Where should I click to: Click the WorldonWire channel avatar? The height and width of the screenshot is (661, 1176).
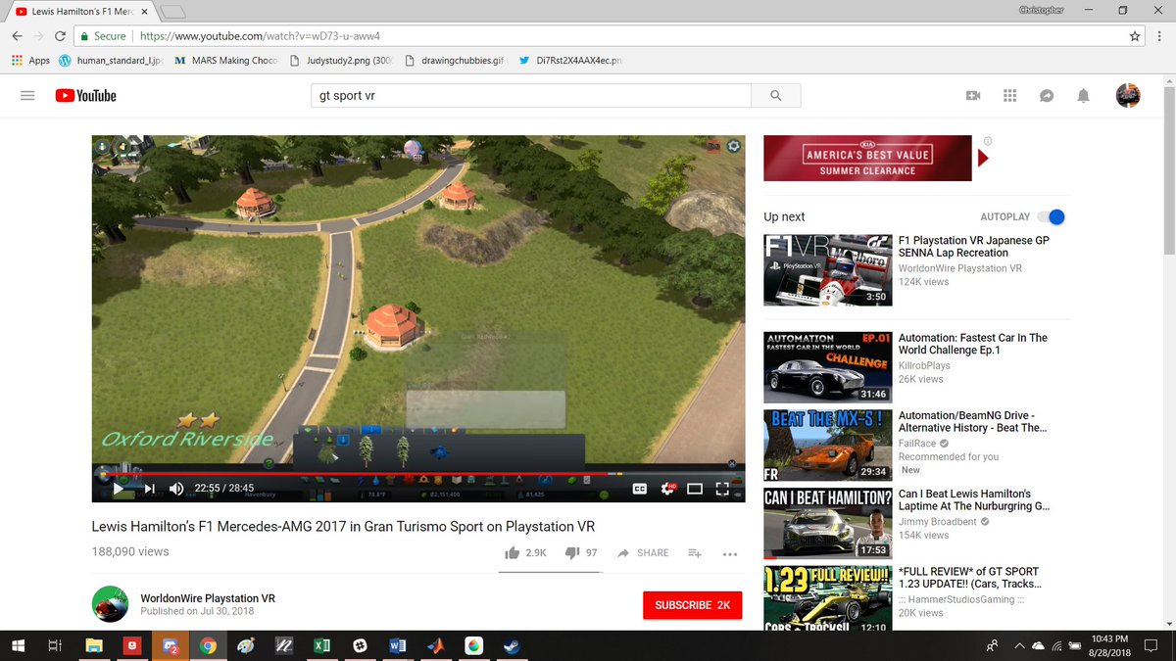point(110,604)
